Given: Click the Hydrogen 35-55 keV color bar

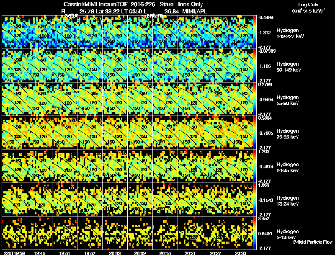Looking at the screenshot, I should point(255,133).
